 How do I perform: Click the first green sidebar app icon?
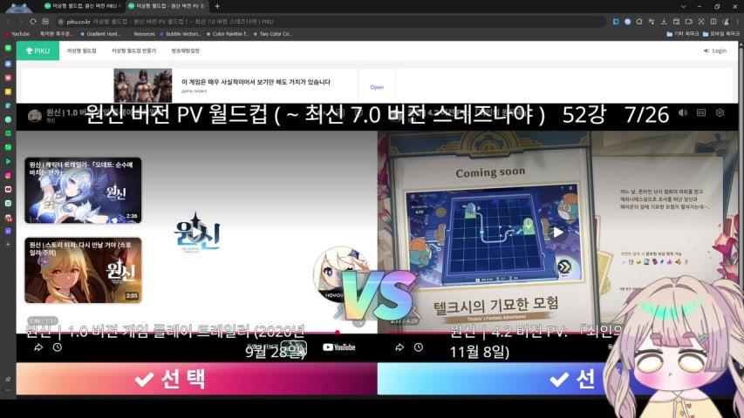coord(8,48)
